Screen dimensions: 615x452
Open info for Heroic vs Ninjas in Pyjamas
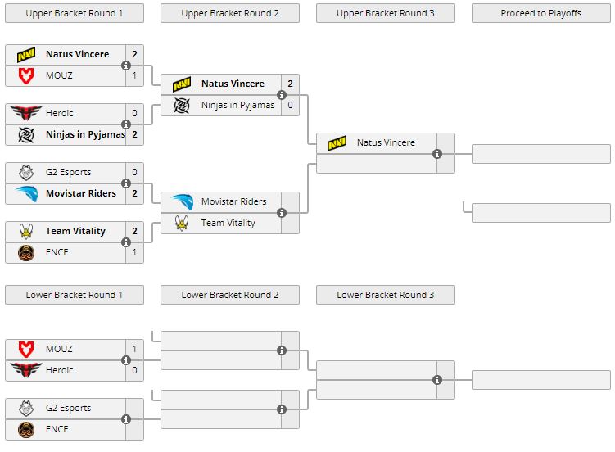[x=126, y=124]
